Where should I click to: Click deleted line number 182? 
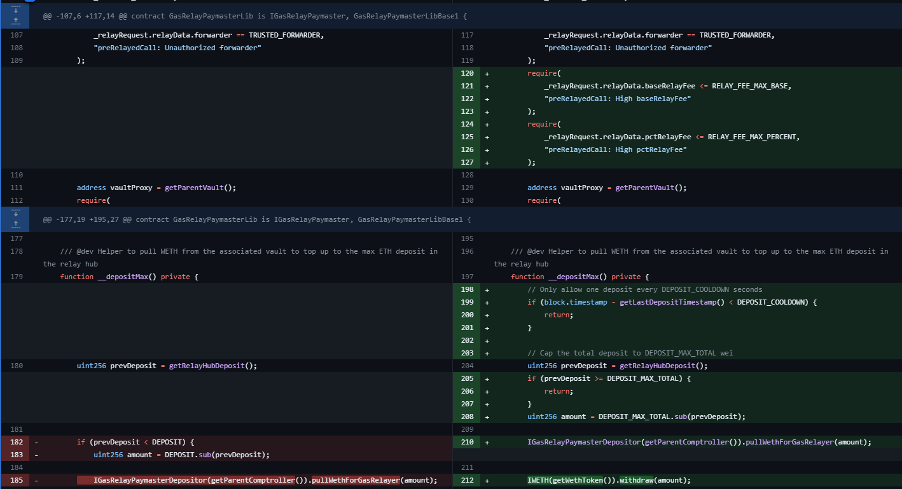coord(16,442)
